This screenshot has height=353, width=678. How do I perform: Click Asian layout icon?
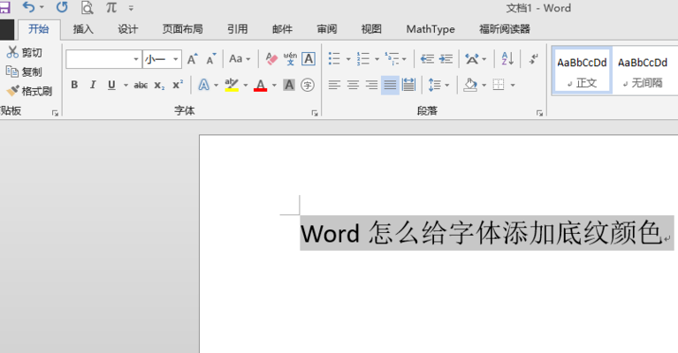(472, 59)
